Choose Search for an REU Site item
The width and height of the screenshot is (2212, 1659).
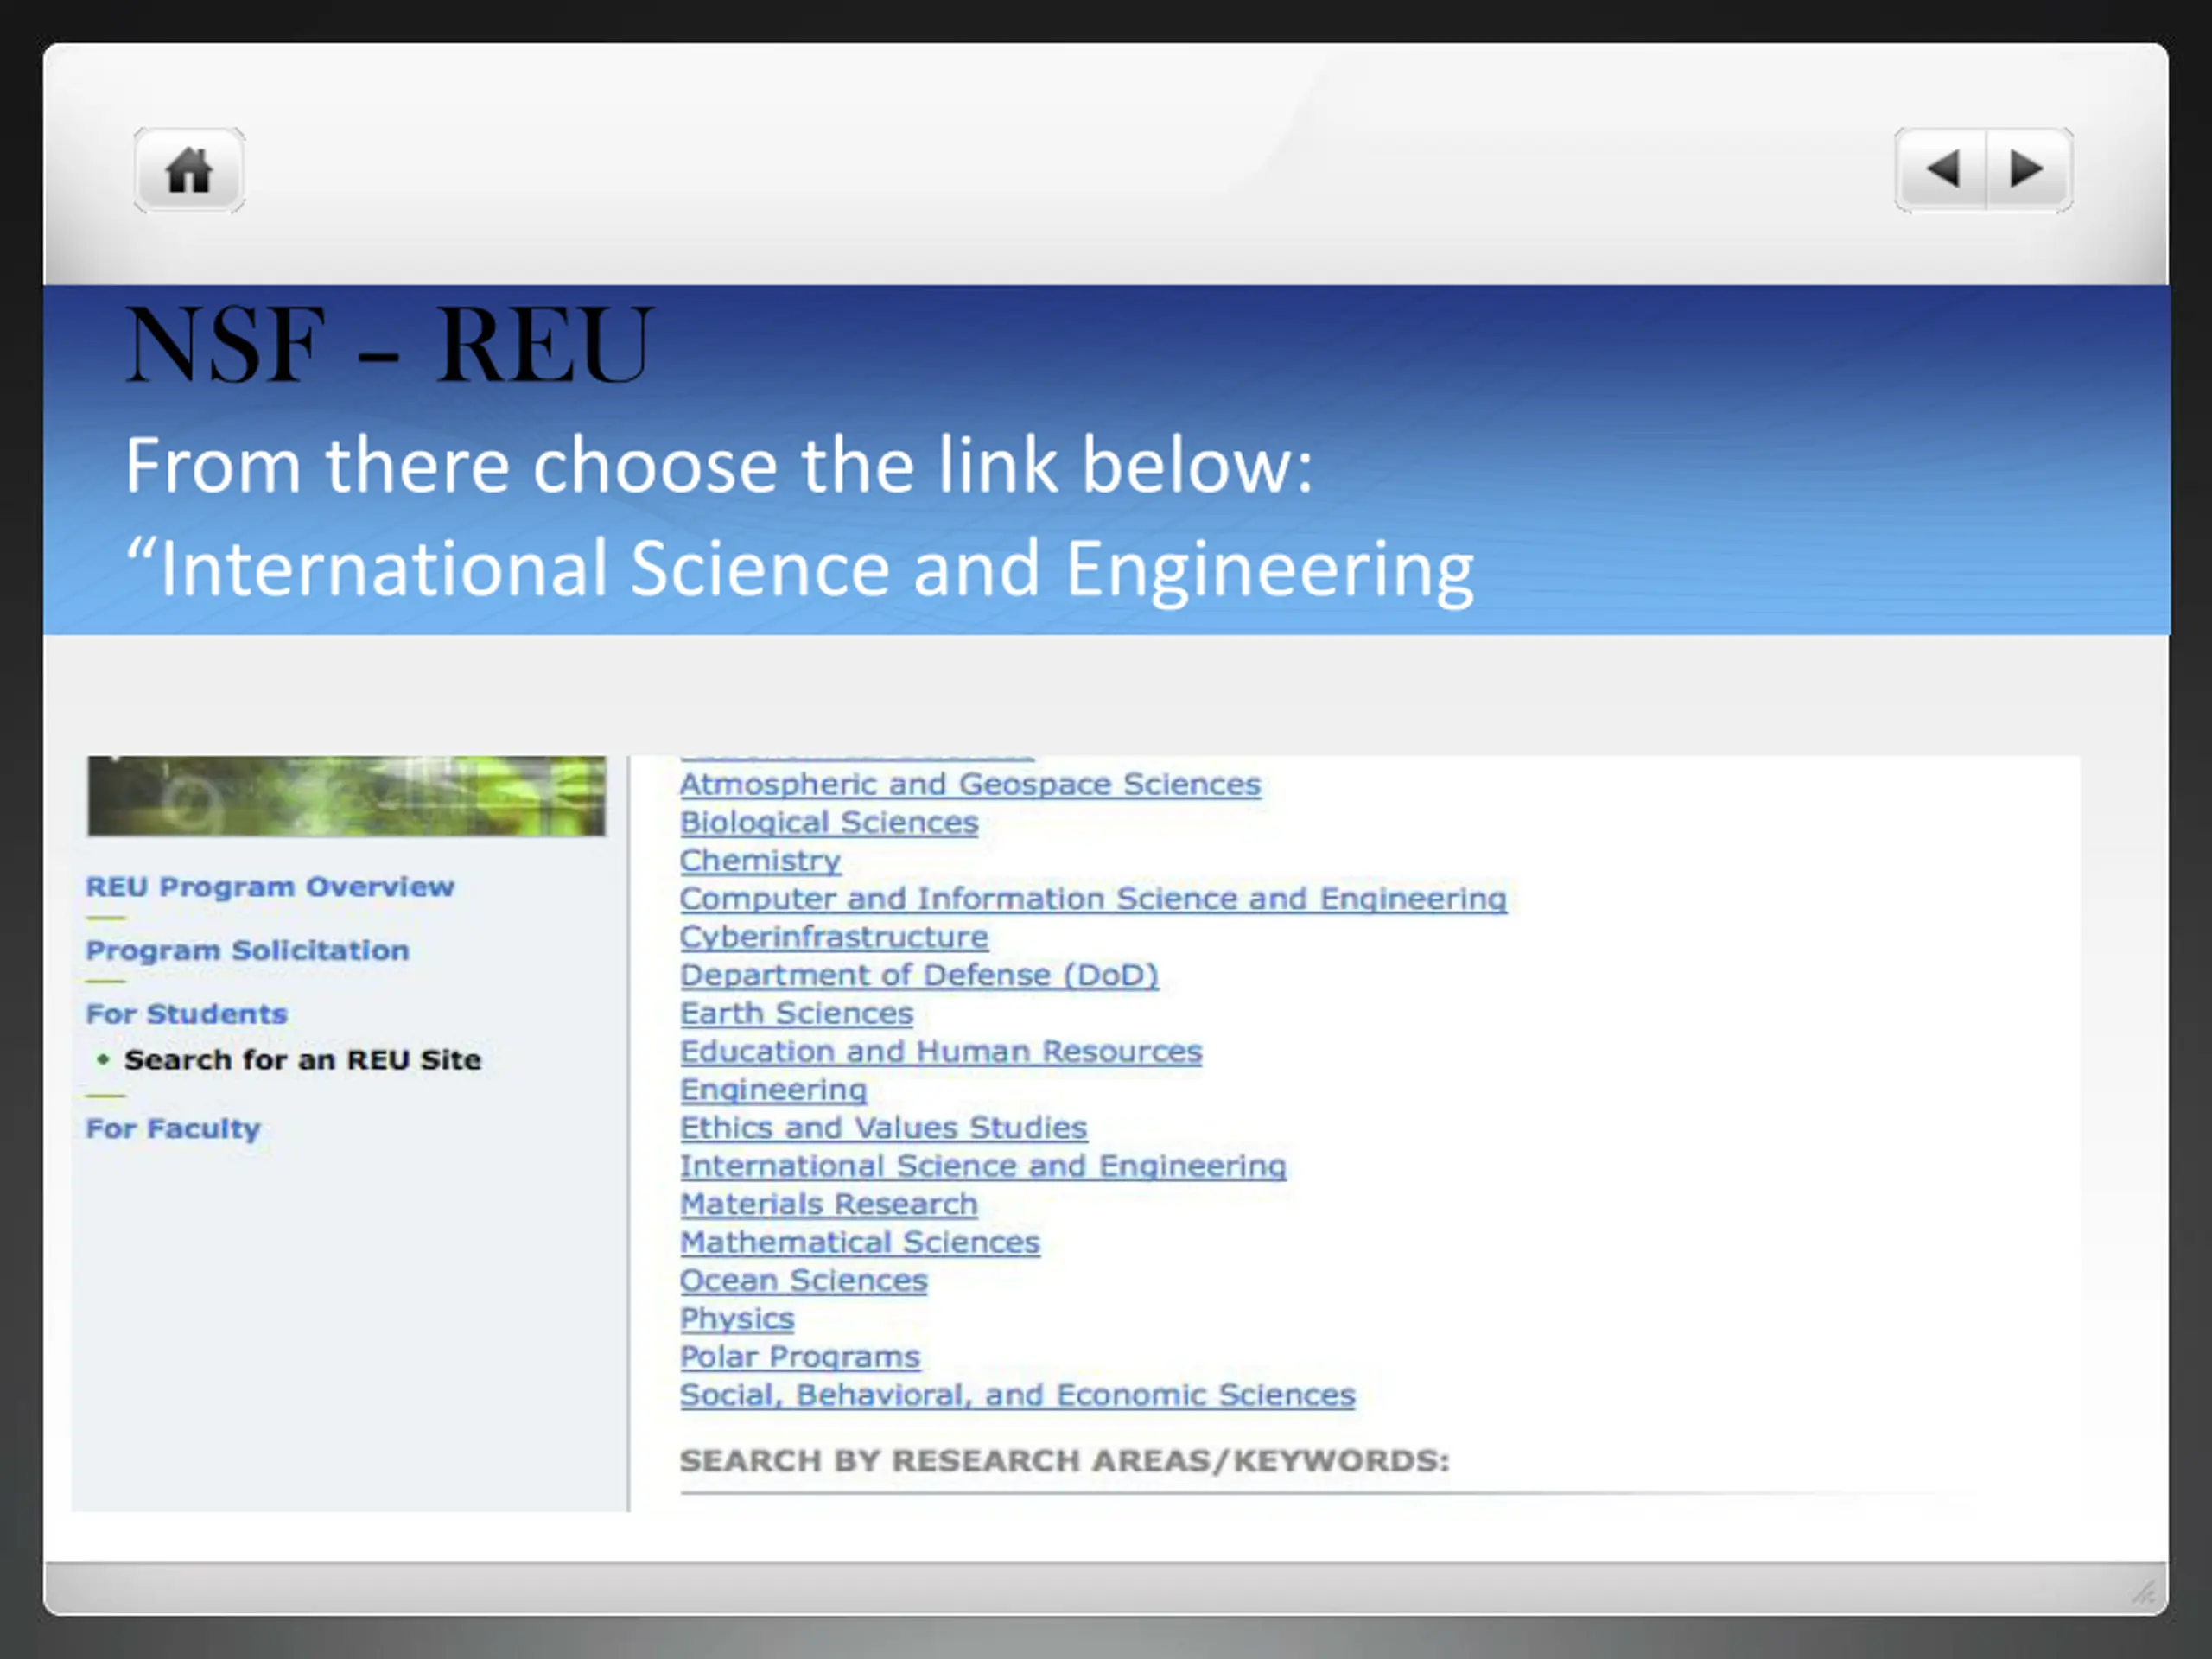coord(302,1060)
